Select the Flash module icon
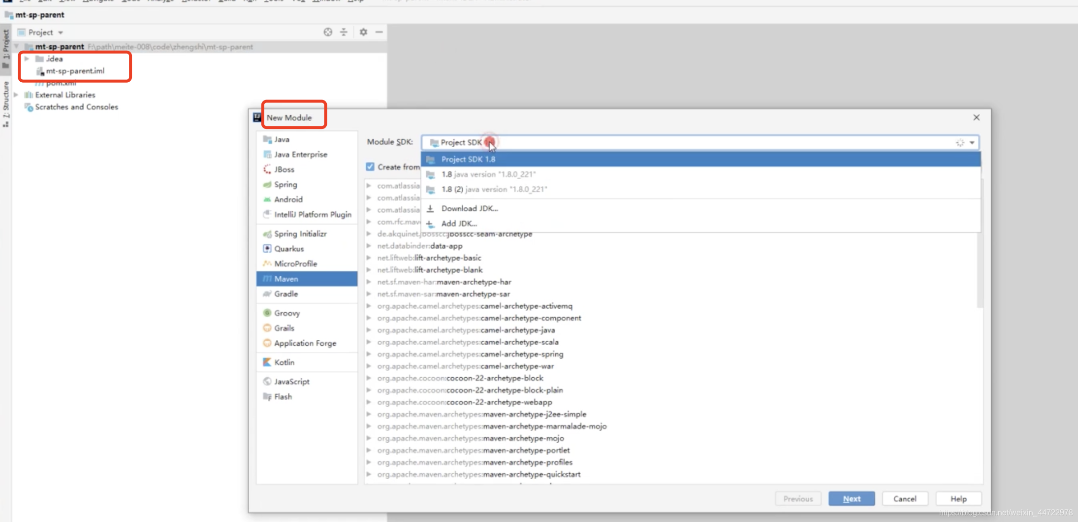The height and width of the screenshot is (522, 1078). coord(267,396)
